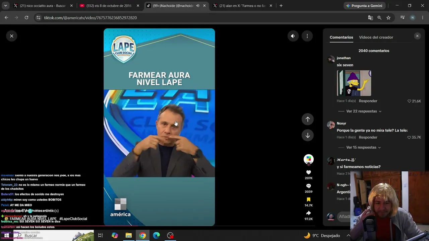Open the Chrome three-dot menu

click(422, 18)
